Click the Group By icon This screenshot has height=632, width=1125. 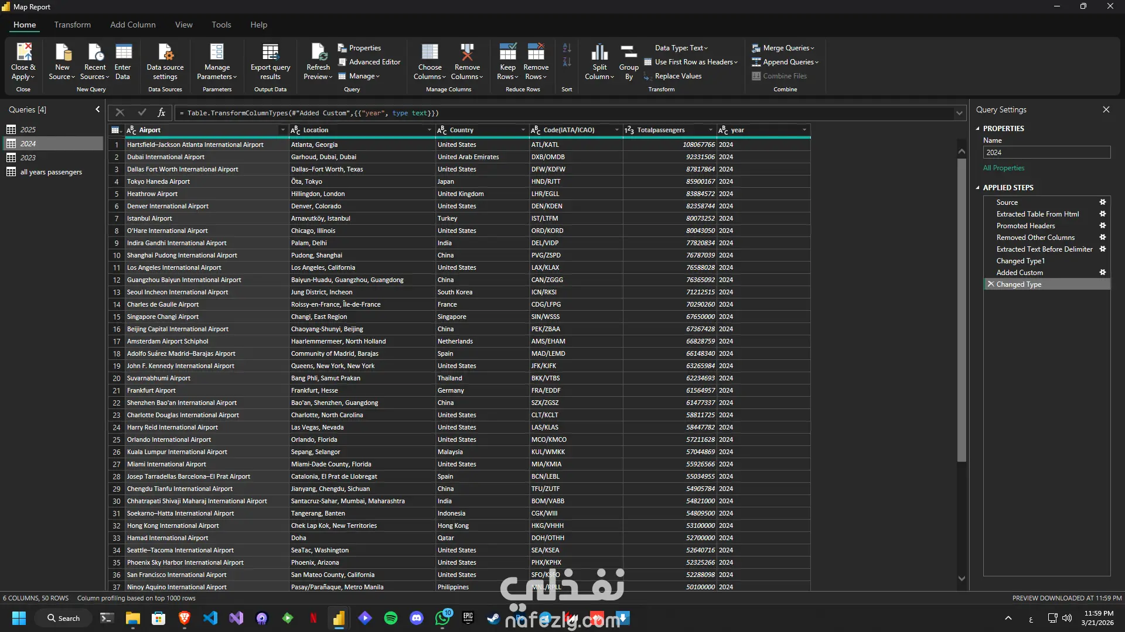pyautogui.click(x=629, y=53)
